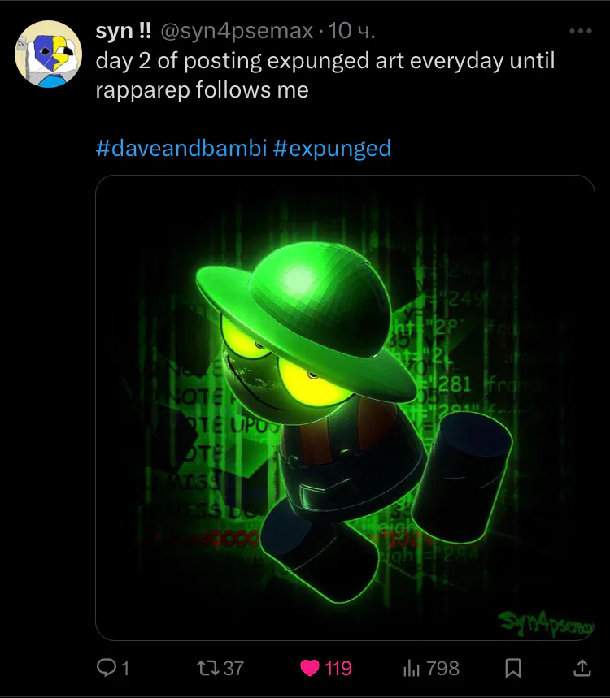Open the #daveandbambi hashtag

[x=181, y=148]
